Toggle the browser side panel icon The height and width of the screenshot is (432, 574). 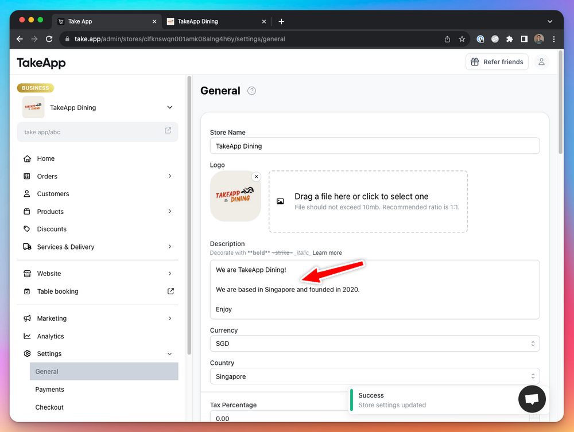point(524,39)
